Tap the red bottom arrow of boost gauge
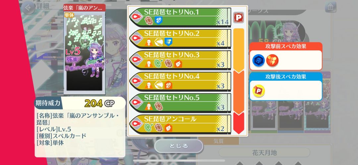Screen dimensions: 358x165 click(x=239, y=123)
